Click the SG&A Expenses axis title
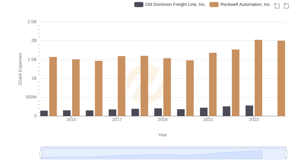Viewport: 293px width, 168px height. point(20,69)
